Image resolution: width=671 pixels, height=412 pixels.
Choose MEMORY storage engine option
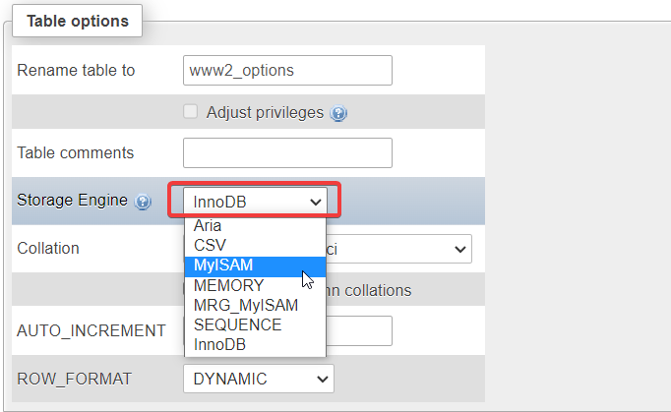[x=255, y=285]
